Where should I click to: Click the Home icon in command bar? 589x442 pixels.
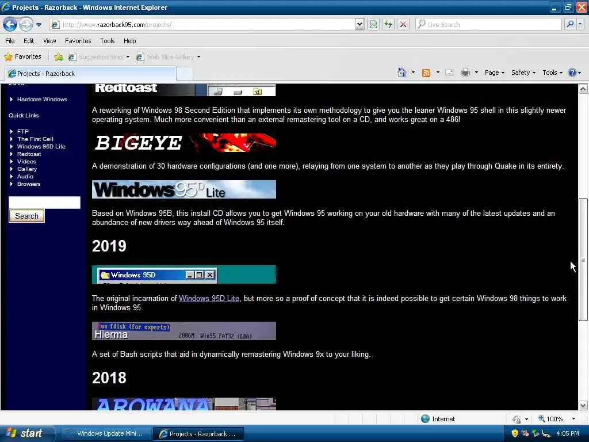pyautogui.click(x=402, y=73)
